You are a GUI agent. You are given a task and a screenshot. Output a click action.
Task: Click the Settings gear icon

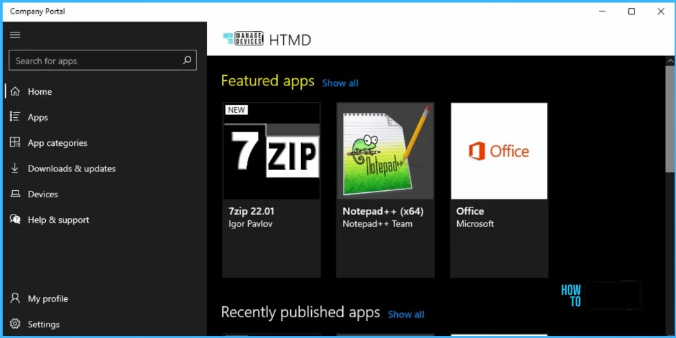coord(15,324)
